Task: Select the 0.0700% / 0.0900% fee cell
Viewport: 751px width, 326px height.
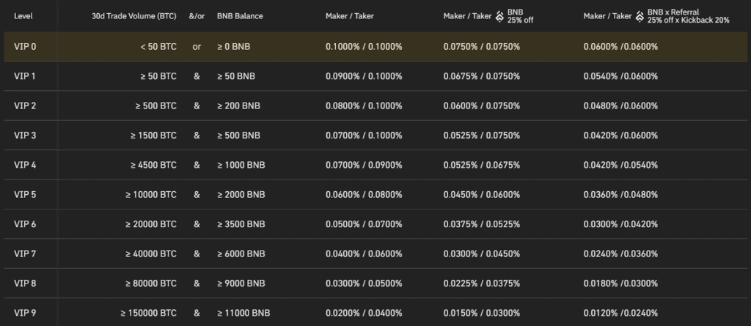Action: [364, 165]
